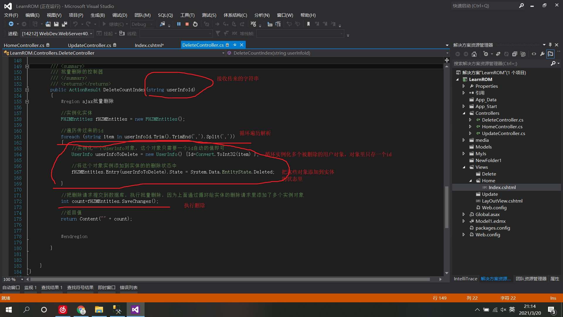This screenshot has height=317, width=563.
Task: Pause debugging with Break All button
Action: point(179,24)
